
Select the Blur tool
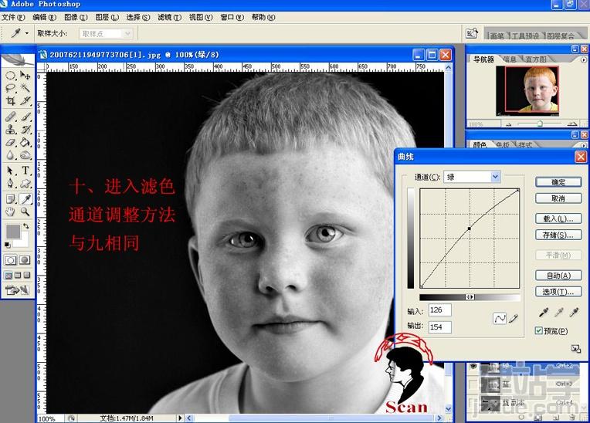point(11,155)
